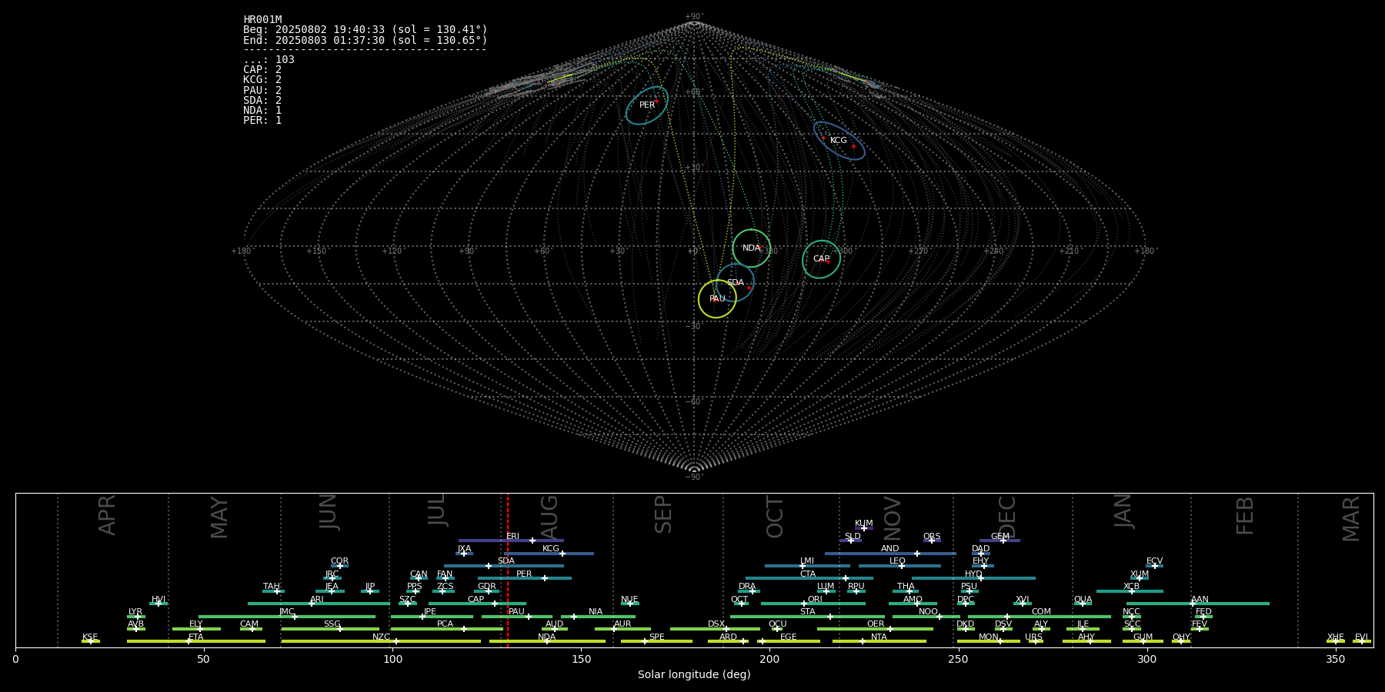1385x692 pixels.
Task: Select the XHE shower marker in the timeline
Action: (x=1336, y=641)
